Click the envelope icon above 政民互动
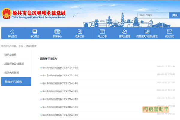Image resolution: width=180 pixels, height=120 pixels. [169, 31]
